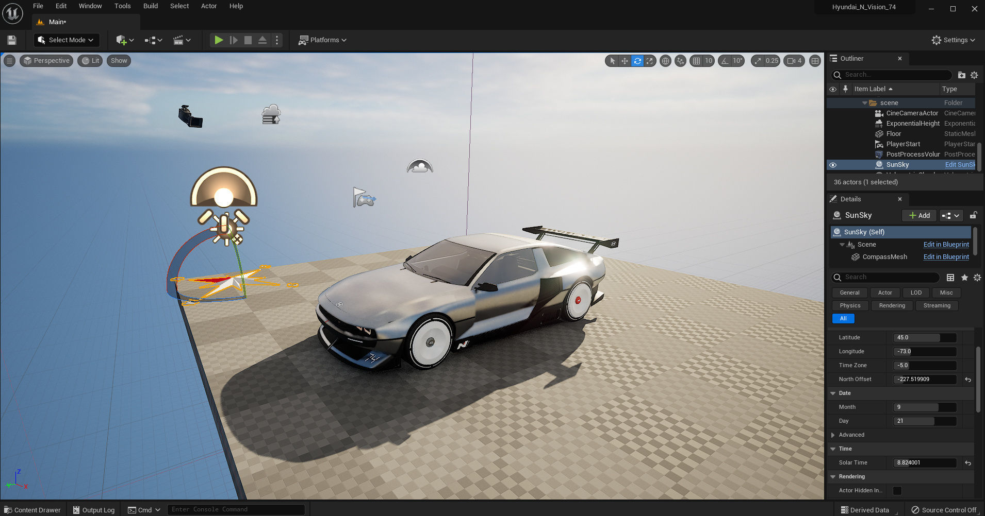The height and width of the screenshot is (516, 985).
Task: Create new folder in Outliner
Action: tap(961, 75)
